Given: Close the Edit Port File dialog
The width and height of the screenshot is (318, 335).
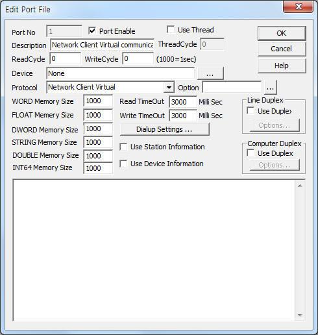Looking at the screenshot, I should [x=299, y=6].
